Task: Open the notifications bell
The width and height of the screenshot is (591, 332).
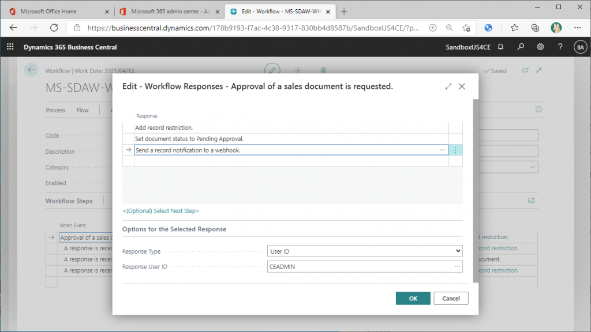Action: [x=500, y=47]
